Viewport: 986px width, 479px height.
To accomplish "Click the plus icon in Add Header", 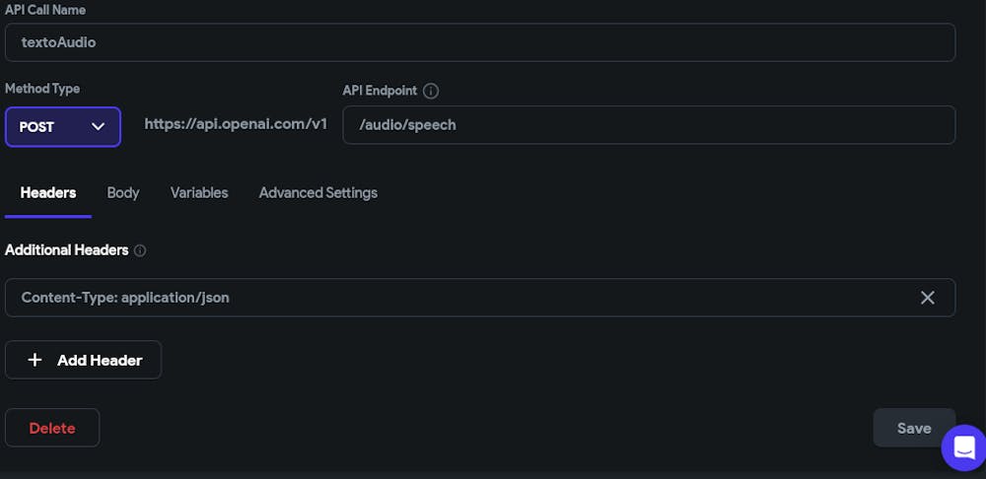I will (x=35, y=360).
